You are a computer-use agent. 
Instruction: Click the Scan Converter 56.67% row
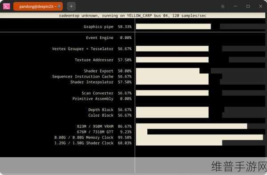[106, 93]
